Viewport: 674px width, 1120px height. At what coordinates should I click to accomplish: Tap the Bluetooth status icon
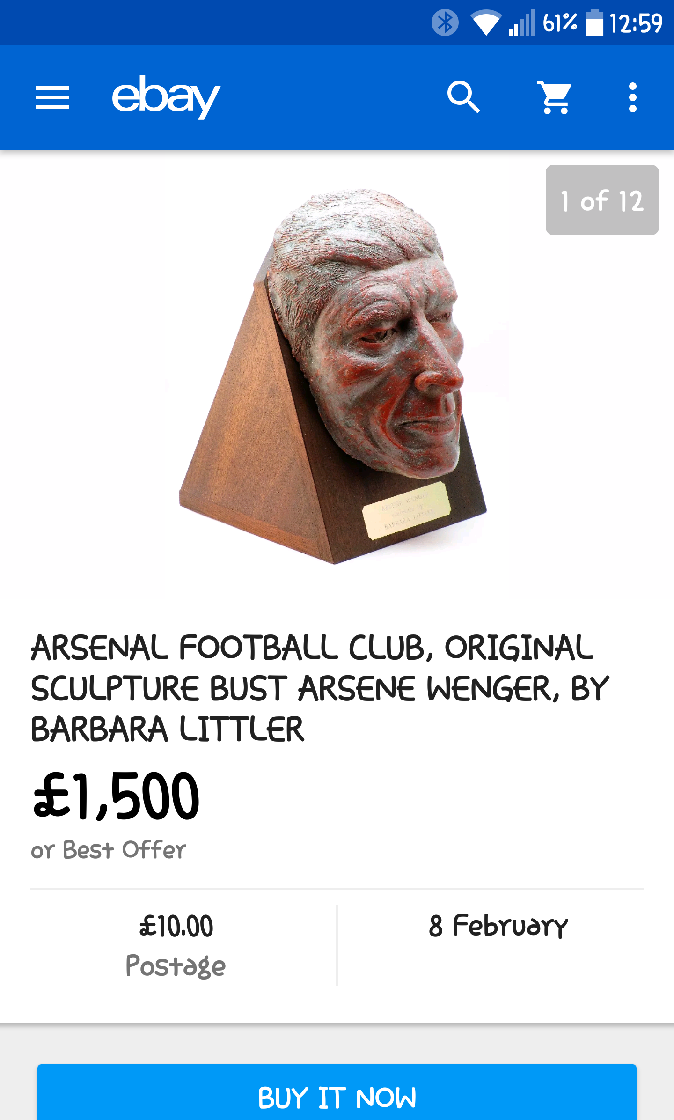tap(445, 22)
